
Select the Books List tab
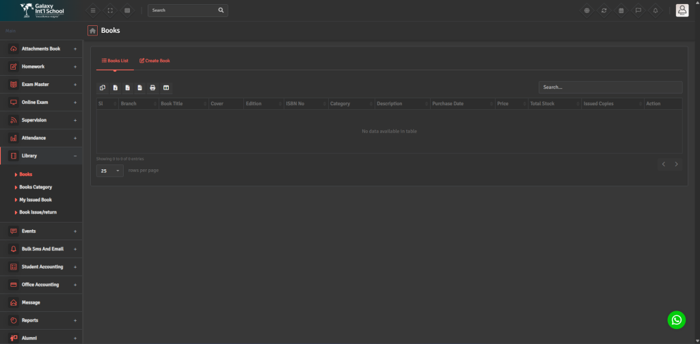(x=115, y=61)
